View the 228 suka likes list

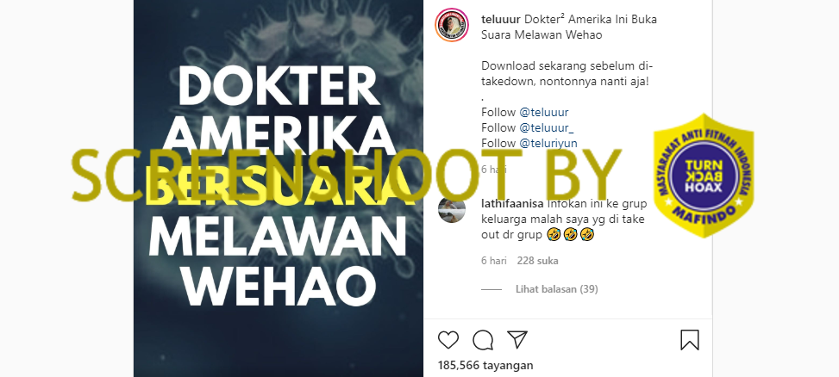[538, 261]
